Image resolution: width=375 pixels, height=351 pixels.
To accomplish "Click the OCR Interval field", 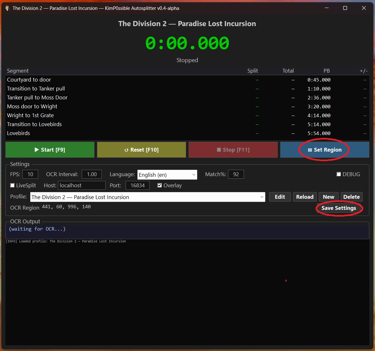I will 92,174.
